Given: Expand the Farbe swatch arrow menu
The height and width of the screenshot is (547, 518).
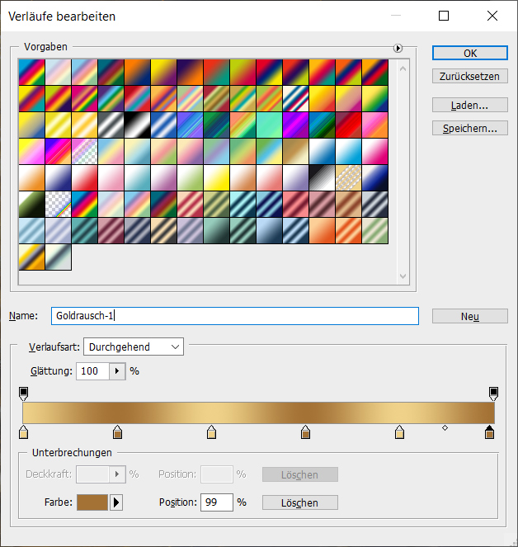Looking at the screenshot, I should 116,502.
